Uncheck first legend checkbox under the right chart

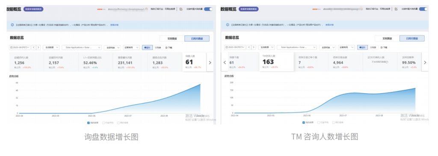click(304, 123)
